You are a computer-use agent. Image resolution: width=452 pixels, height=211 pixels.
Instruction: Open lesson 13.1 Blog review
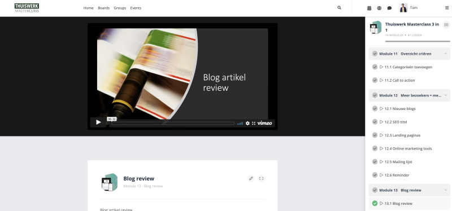(398, 204)
